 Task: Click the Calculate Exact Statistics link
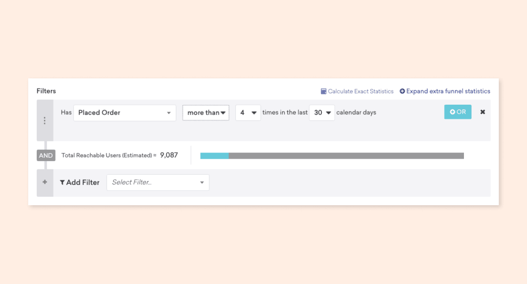tap(360, 92)
